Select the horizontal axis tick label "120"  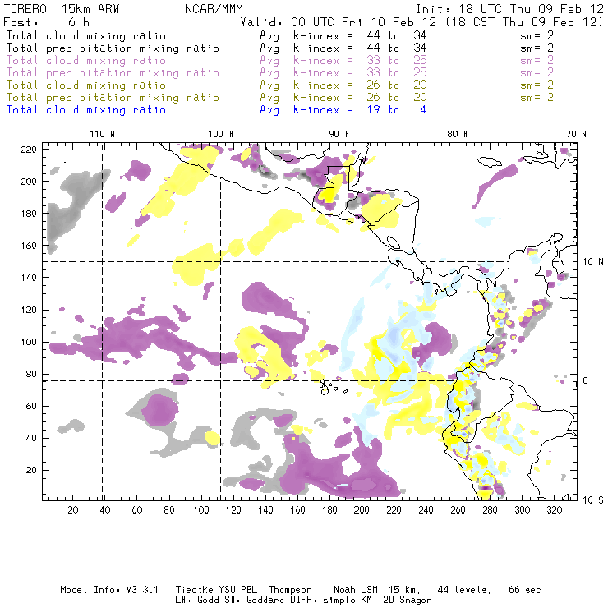233,510
